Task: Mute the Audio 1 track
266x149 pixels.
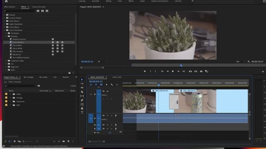Action: coord(107,115)
